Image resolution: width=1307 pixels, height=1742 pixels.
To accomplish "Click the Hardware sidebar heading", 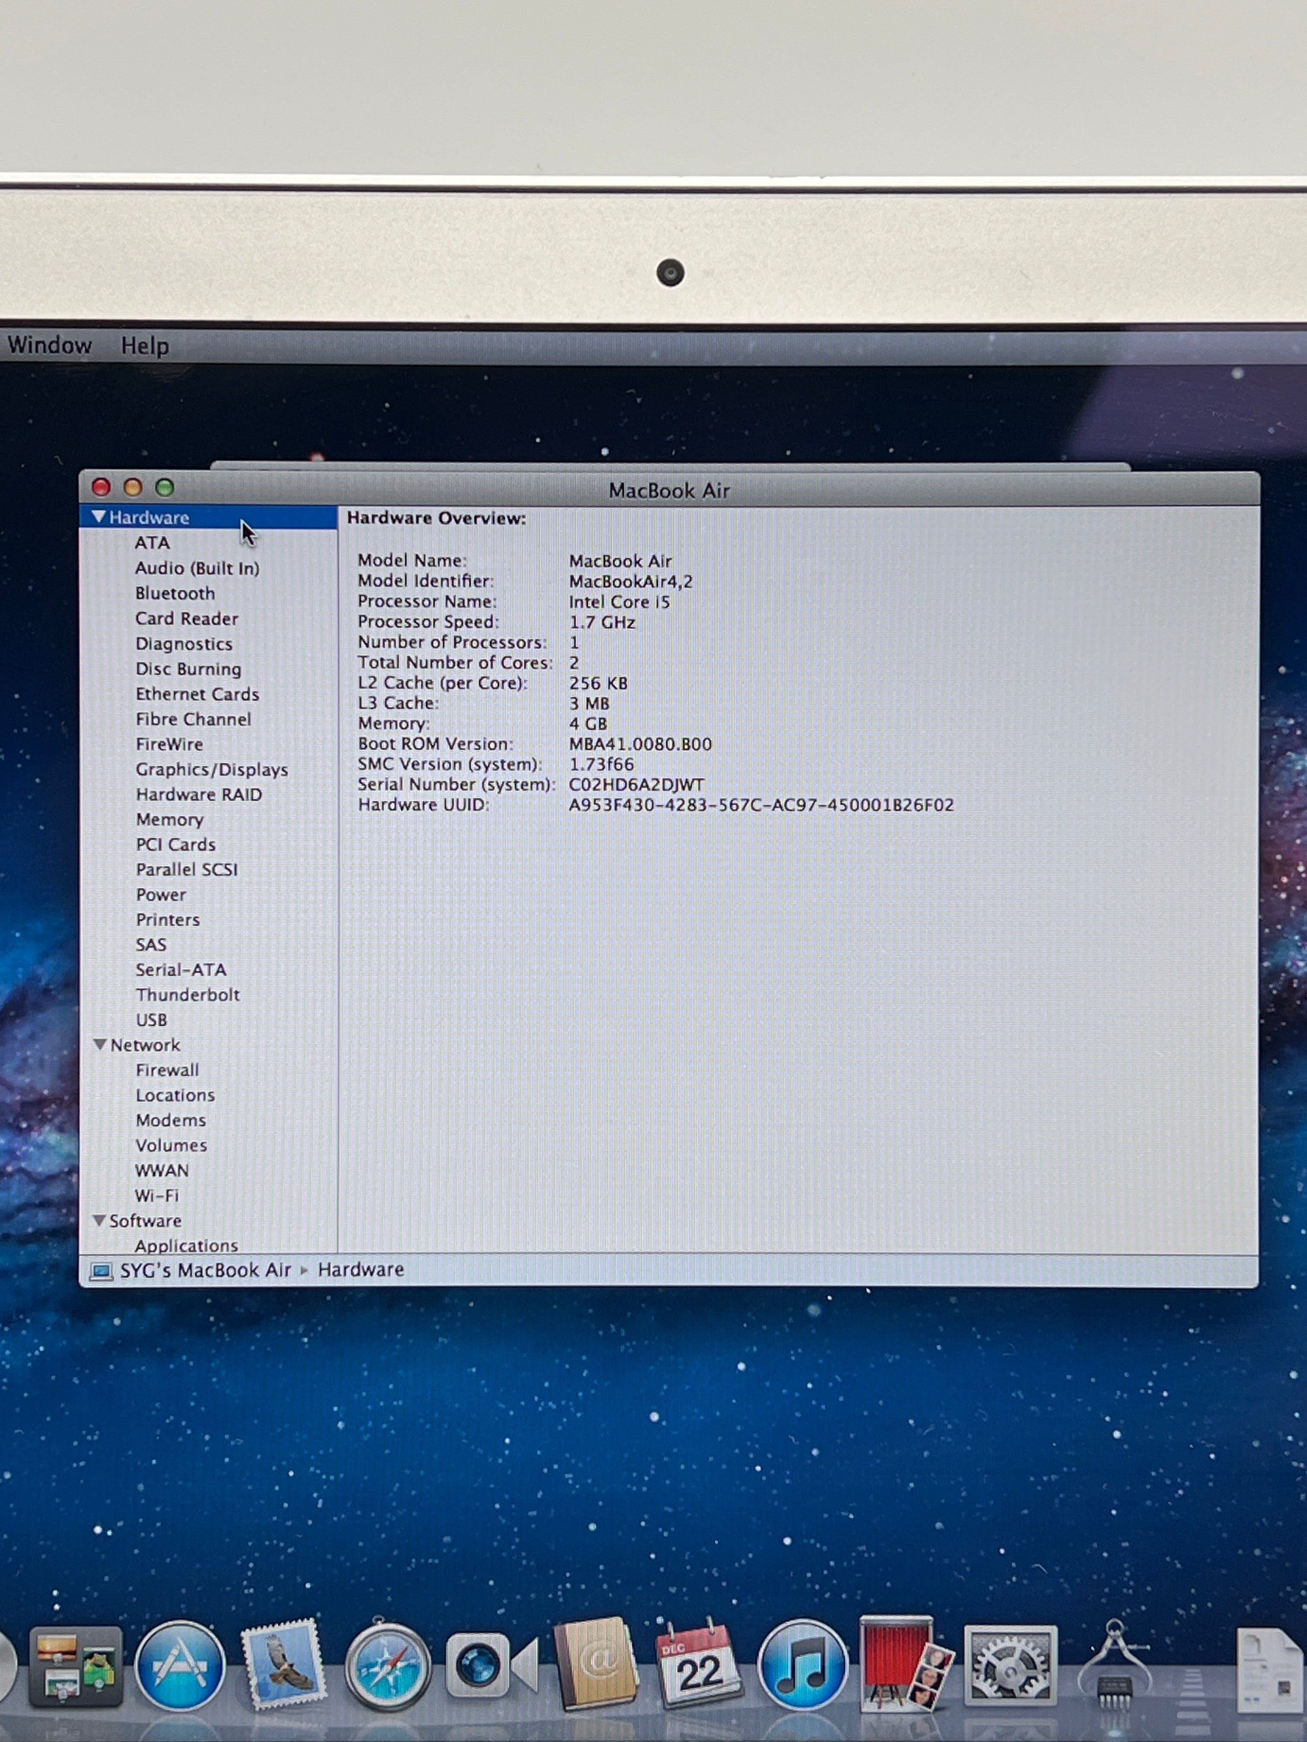I will pyautogui.click(x=149, y=518).
